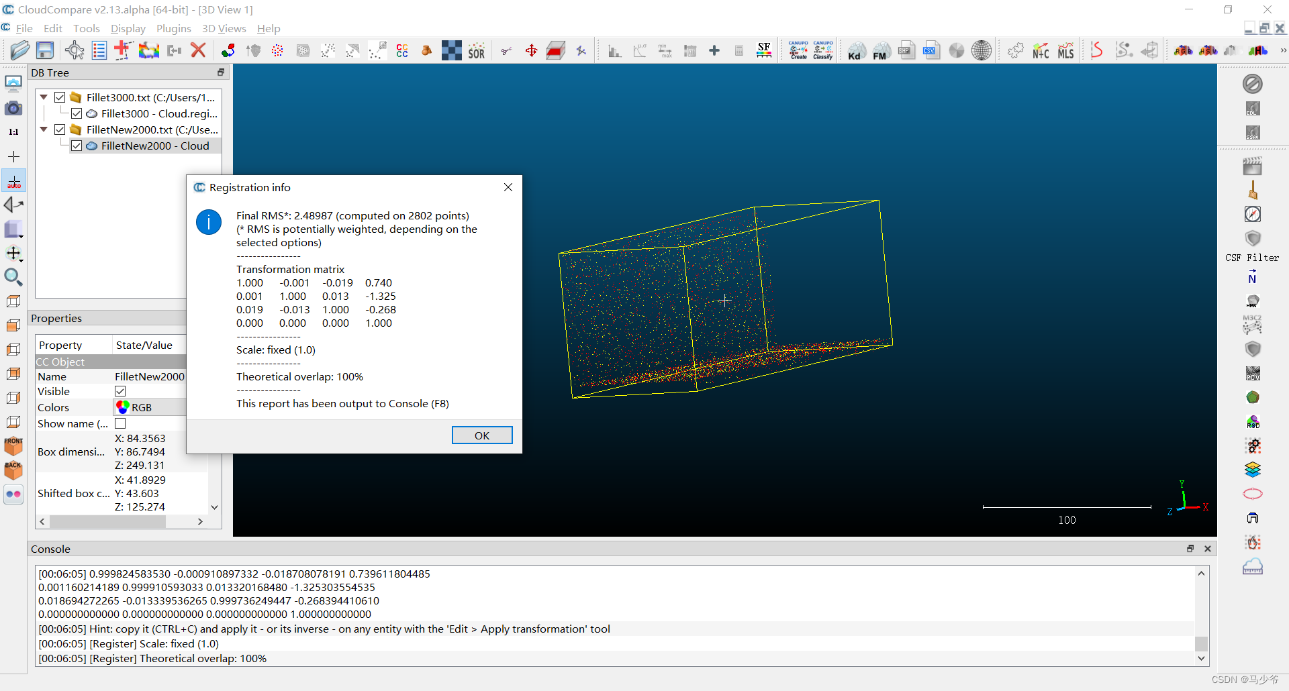Run the SOR noise filter
Viewport: 1289px width, 691px height.
pos(477,50)
